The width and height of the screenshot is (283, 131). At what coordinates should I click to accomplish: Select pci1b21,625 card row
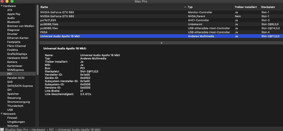coord(161,20)
